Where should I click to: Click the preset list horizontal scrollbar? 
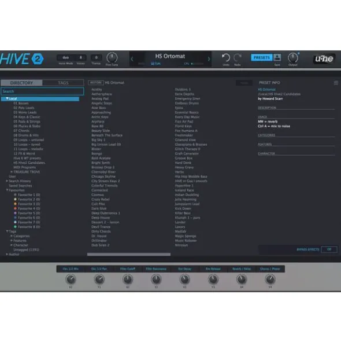[129, 254]
